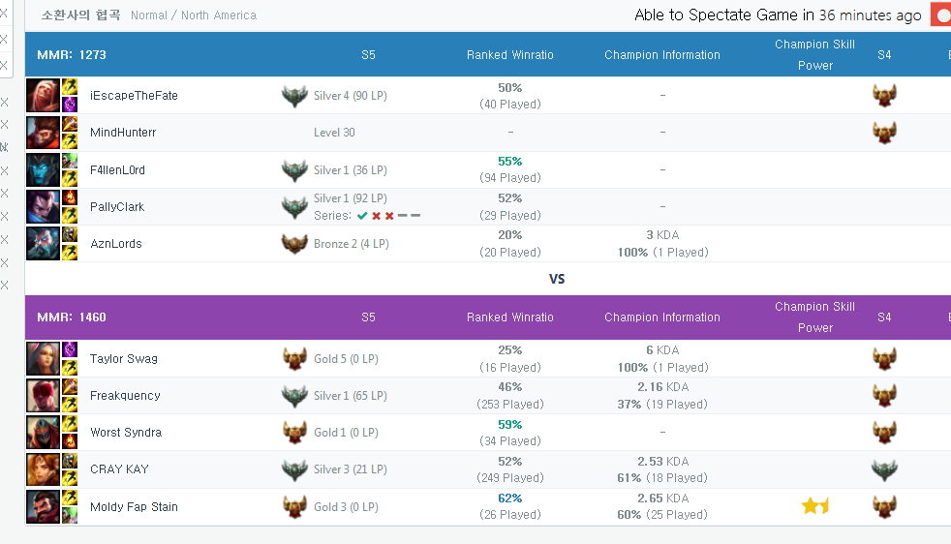Click the CRAY KAY champion portrait

[x=43, y=469]
